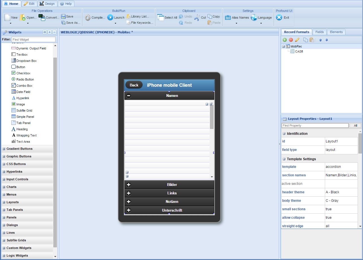Screen dimensions: 363x260
Task: Select the Hyperlink widget
Action: coord(20,98)
